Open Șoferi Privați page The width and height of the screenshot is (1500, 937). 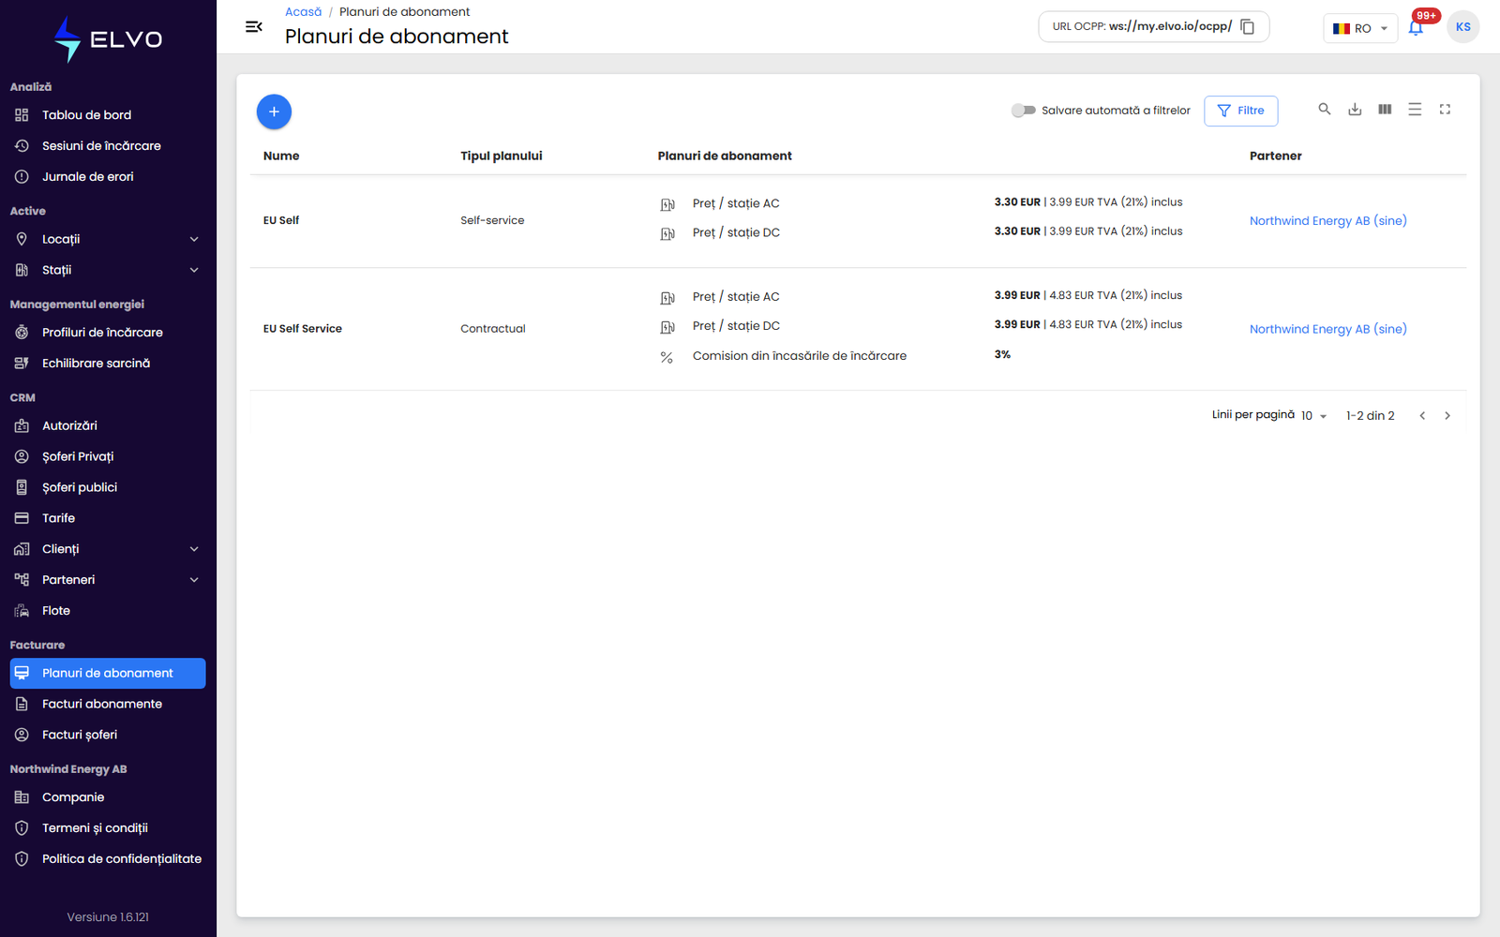(108, 456)
